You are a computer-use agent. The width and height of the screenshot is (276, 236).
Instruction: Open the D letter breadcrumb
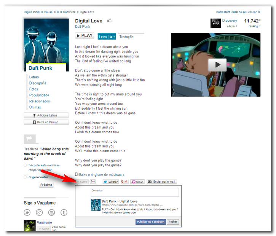coord(58,12)
